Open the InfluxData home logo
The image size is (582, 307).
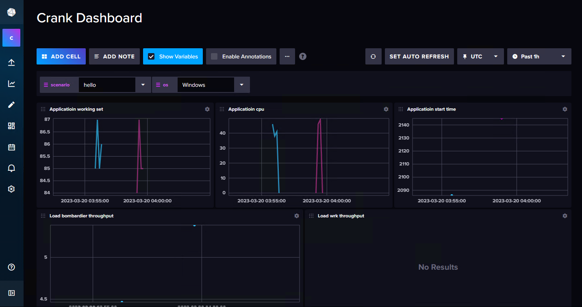[11, 12]
